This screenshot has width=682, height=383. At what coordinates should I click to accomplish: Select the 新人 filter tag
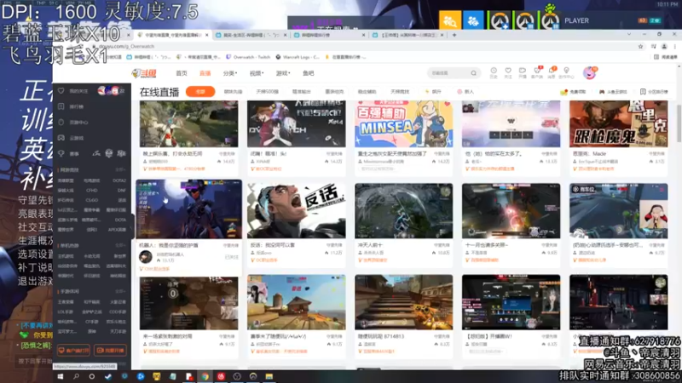(x=465, y=92)
